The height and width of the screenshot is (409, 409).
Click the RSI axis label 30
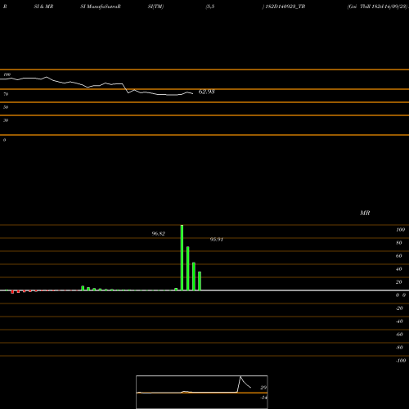(6, 120)
